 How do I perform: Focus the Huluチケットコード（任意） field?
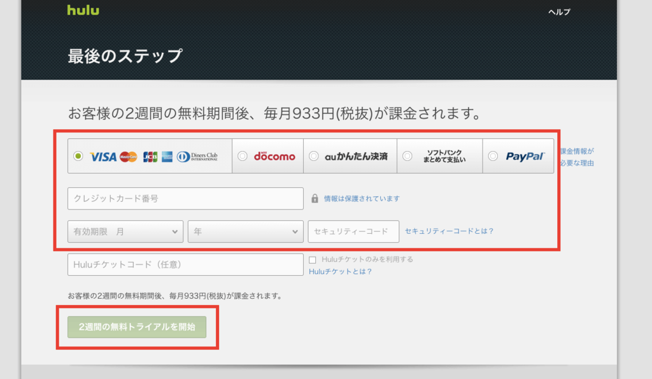coord(185,264)
